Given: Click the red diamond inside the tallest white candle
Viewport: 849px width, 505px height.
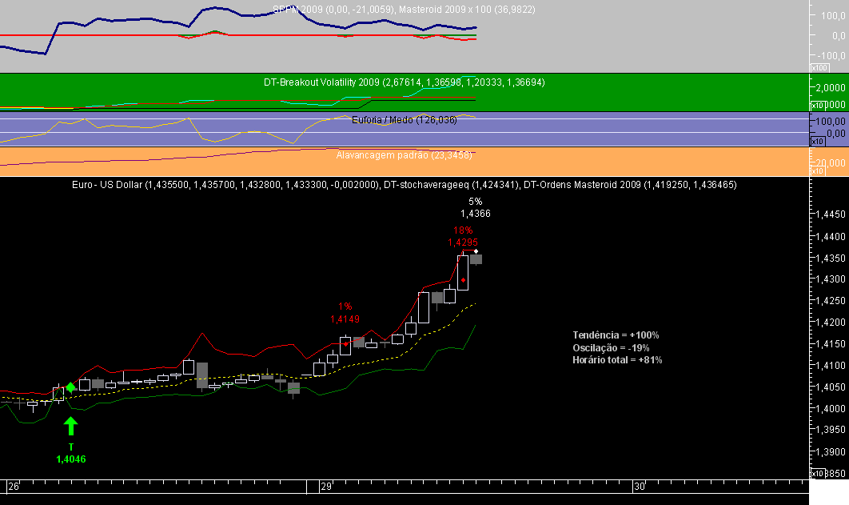Looking at the screenshot, I should [x=463, y=280].
